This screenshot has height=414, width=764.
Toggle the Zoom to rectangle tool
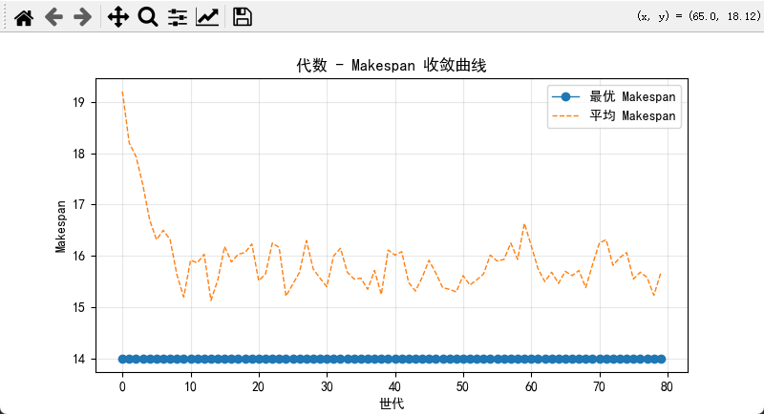pos(147,16)
